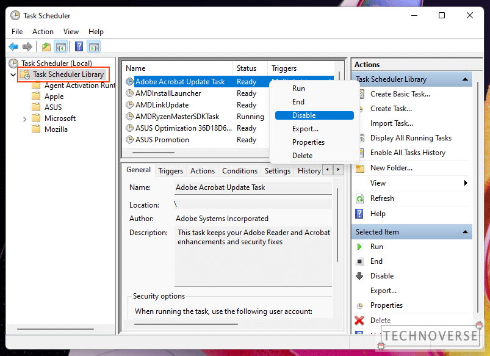Click the Status column header
Image resolution: width=490 pixels, height=356 pixels.
(250, 68)
